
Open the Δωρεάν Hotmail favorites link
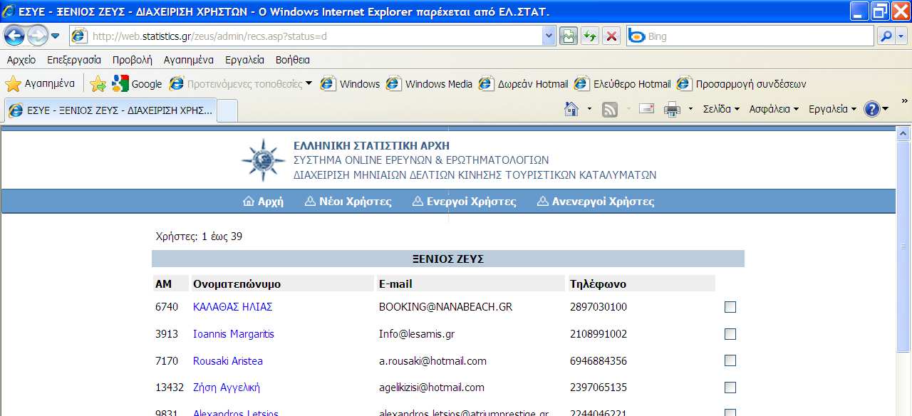click(x=524, y=84)
